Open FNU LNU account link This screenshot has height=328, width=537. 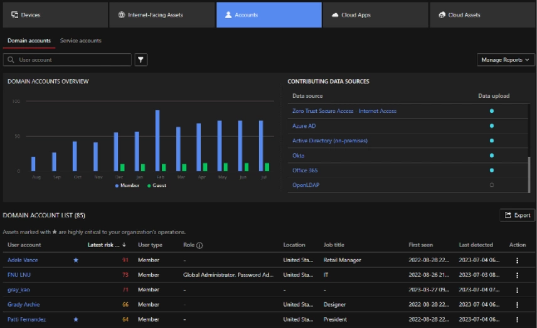click(19, 275)
